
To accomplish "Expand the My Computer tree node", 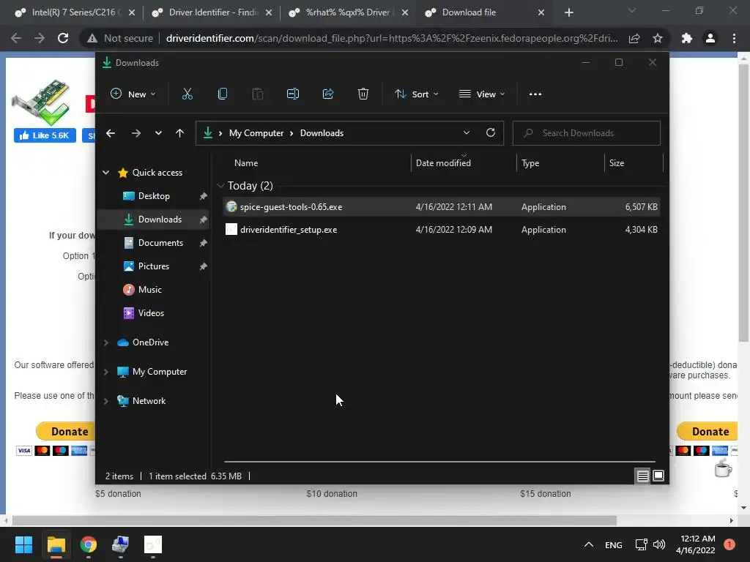I will click(105, 372).
